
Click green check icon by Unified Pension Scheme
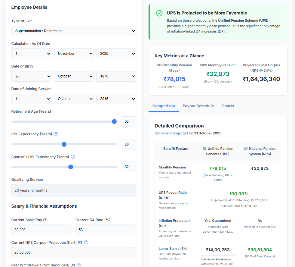point(204,149)
